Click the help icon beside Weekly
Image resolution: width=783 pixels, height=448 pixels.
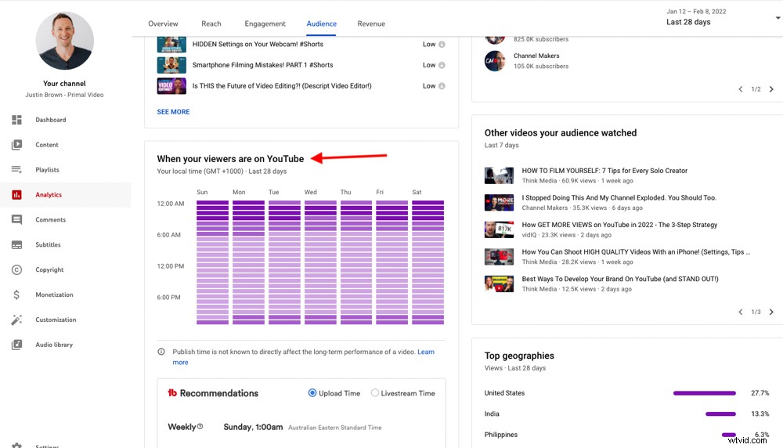pos(200,427)
